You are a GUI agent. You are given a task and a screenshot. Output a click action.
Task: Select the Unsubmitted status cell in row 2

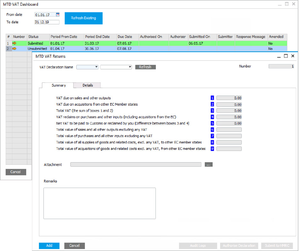pyautogui.click(x=37, y=49)
